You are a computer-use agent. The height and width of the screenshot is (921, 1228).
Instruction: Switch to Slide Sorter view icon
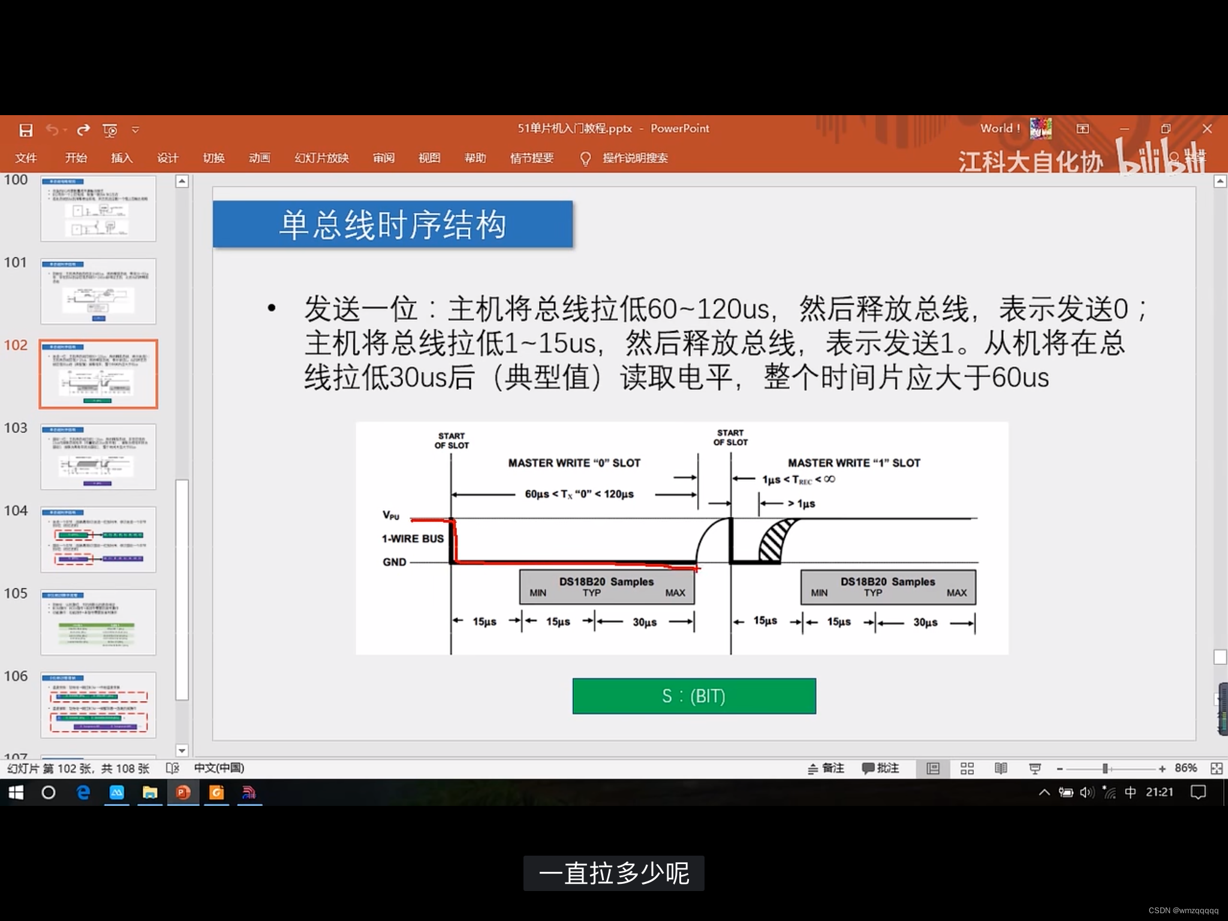[967, 769]
